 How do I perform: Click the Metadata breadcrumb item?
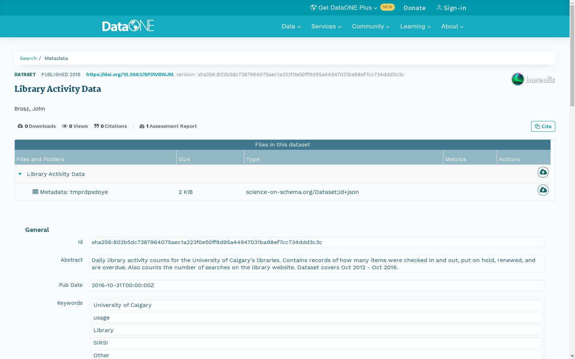(56, 58)
